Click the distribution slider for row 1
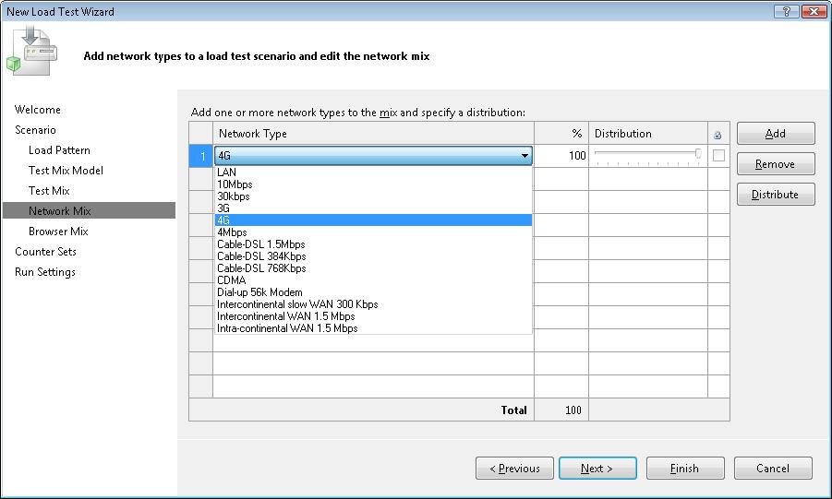 tap(647, 155)
